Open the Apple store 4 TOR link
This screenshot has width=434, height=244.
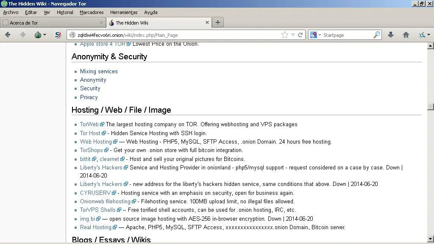[x=103, y=44]
